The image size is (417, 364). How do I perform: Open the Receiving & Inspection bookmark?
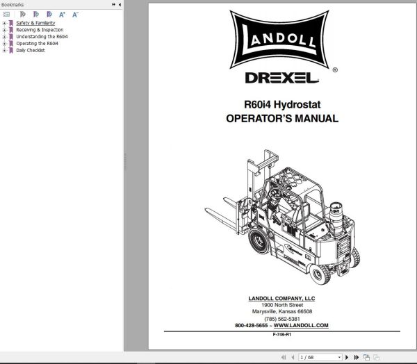tap(40, 30)
